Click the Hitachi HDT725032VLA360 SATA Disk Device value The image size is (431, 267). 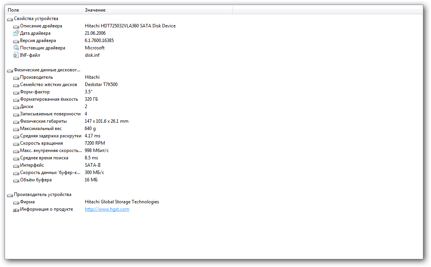coord(130,26)
